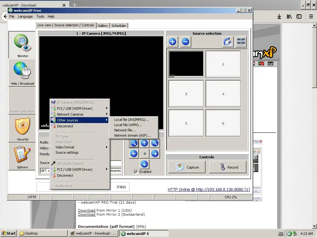Open the HTTP Online address link
The height and width of the screenshot is (238, 317).
tap(209, 189)
